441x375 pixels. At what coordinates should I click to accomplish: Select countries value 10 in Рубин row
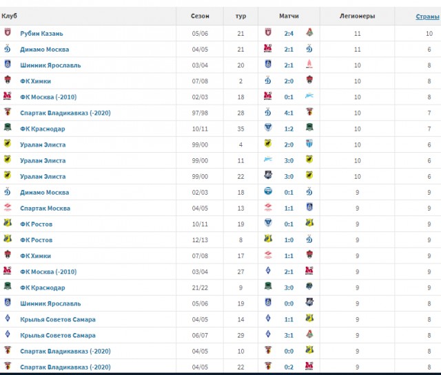(x=429, y=34)
